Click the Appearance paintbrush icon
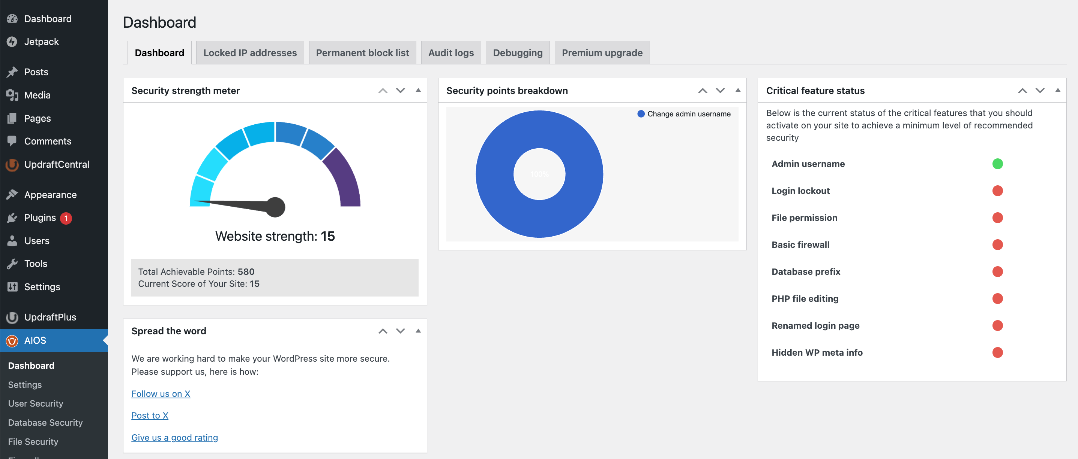This screenshot has height=459, width=1078. click(12, 195)
